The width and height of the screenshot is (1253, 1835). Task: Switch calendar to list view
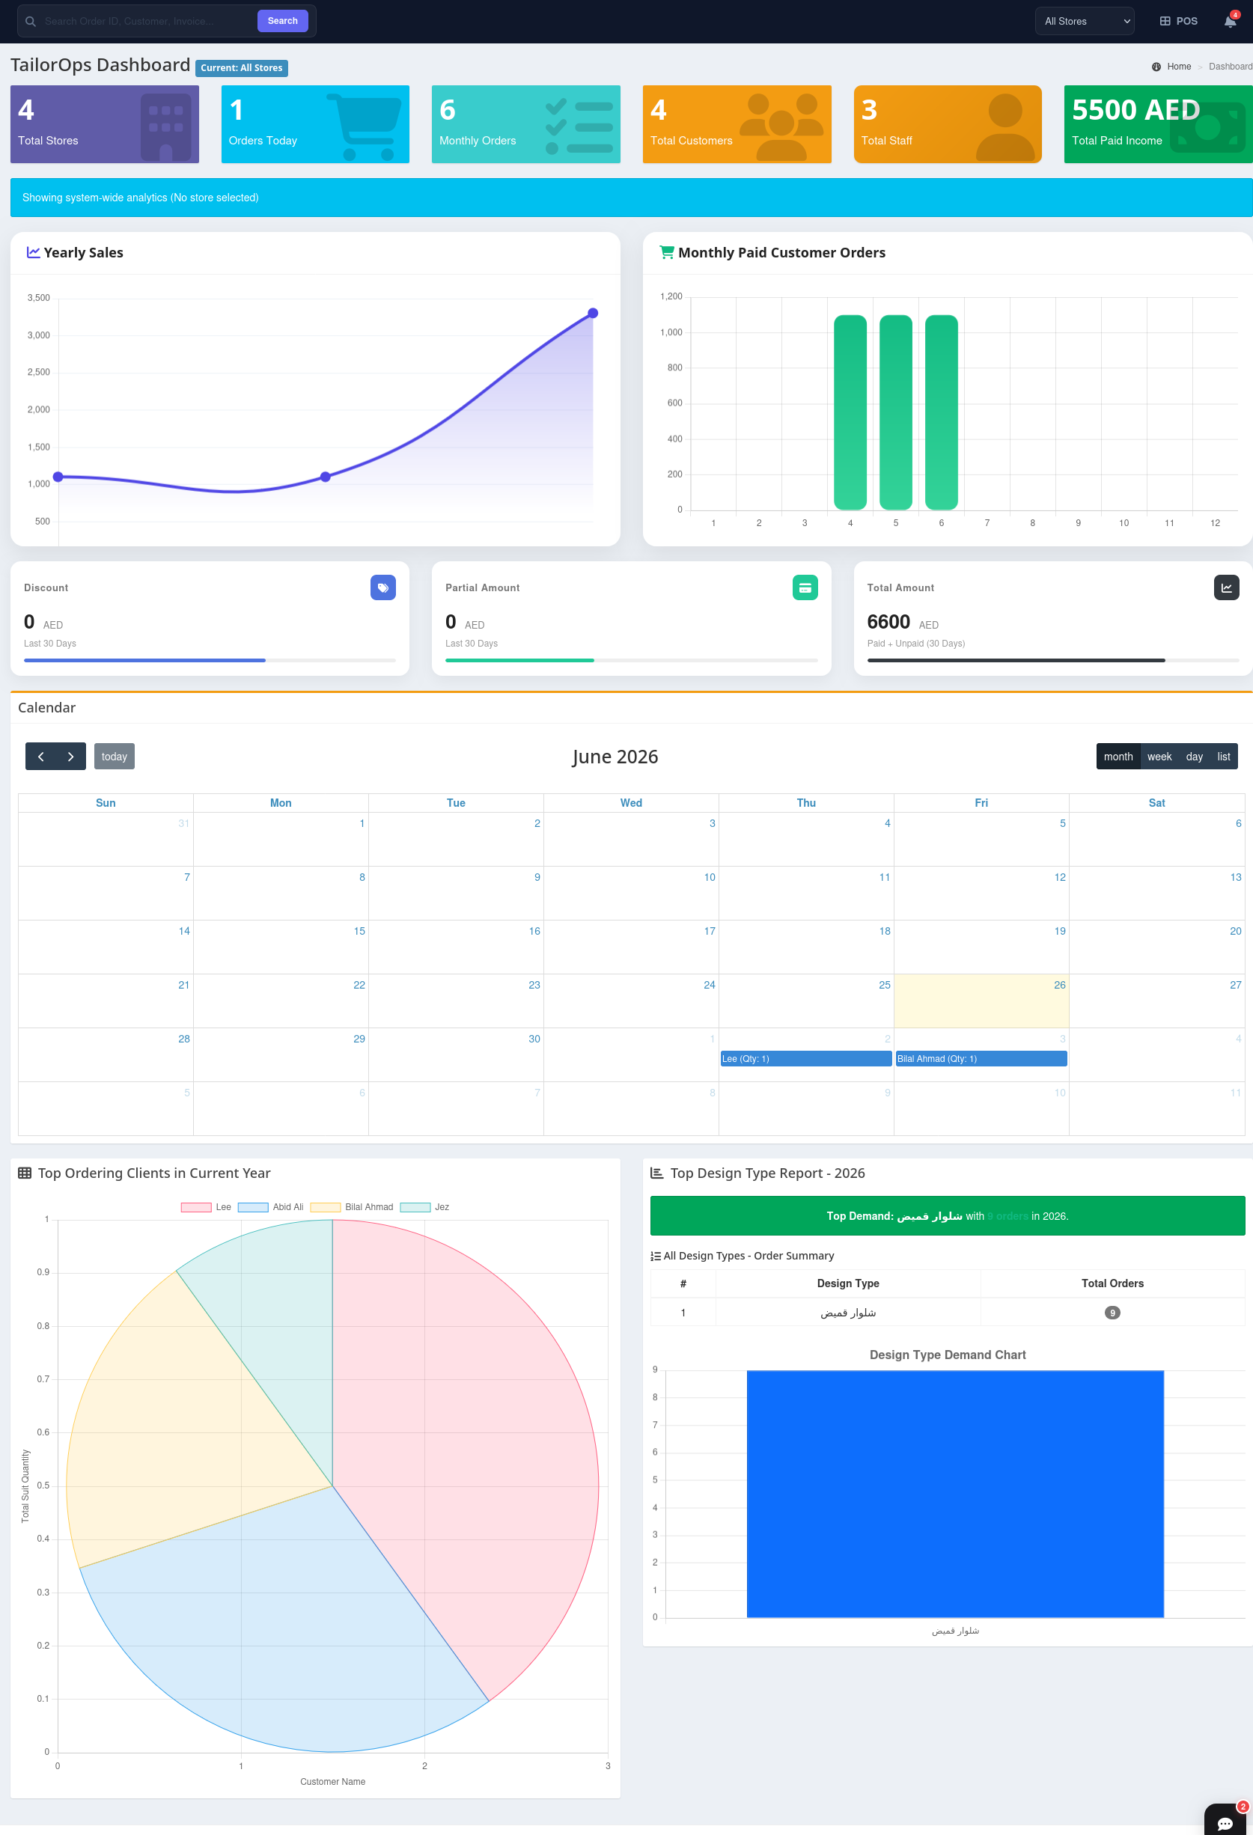pos(1223,757)
